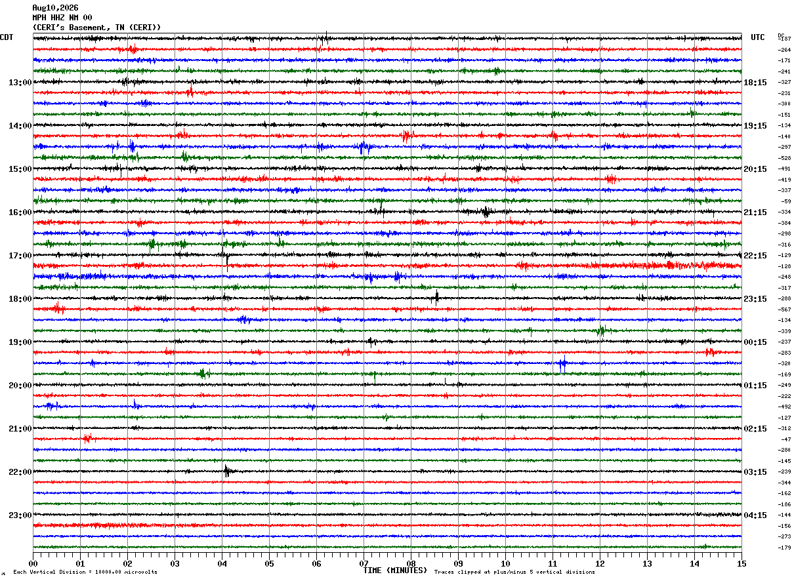Click the '02:15' UTC time label
Screen dimensions: 794x581
[x=755, y=429]
